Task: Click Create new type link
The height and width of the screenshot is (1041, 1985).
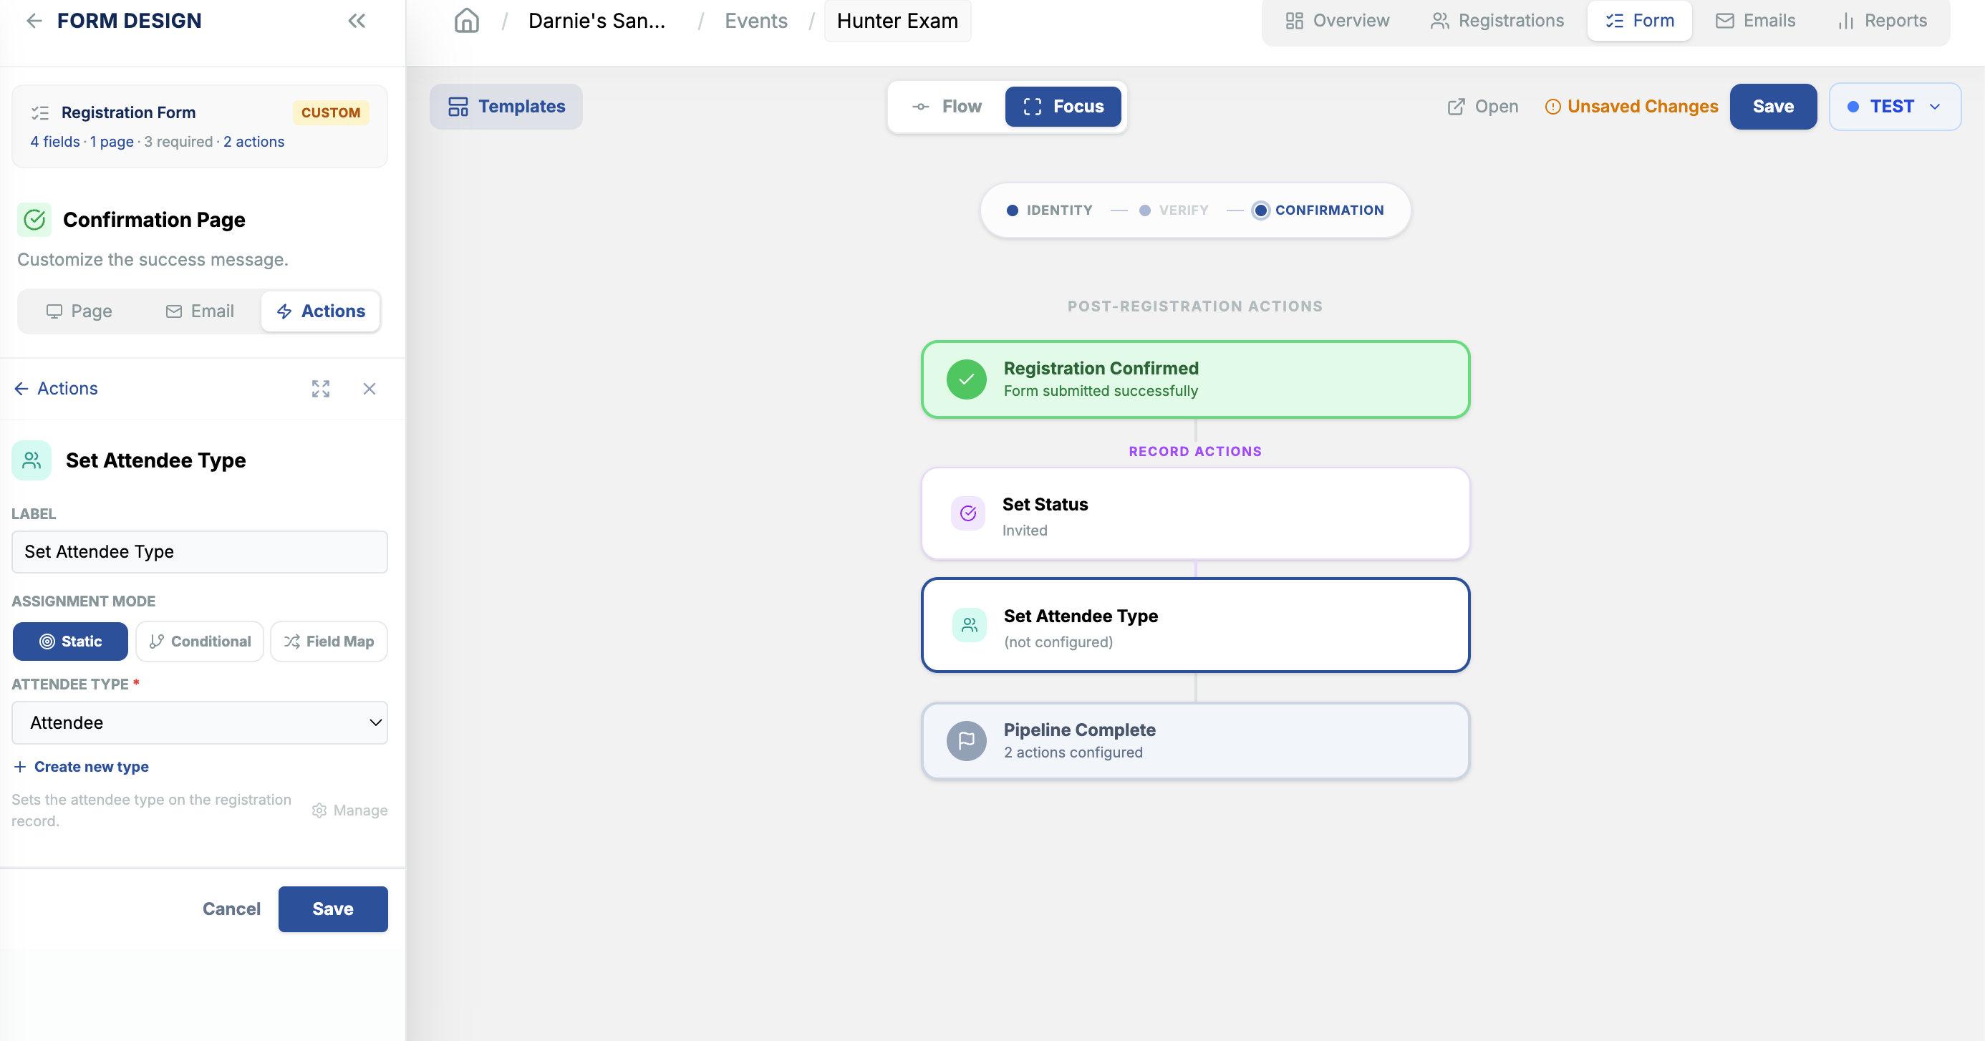Action: point(81,767)
